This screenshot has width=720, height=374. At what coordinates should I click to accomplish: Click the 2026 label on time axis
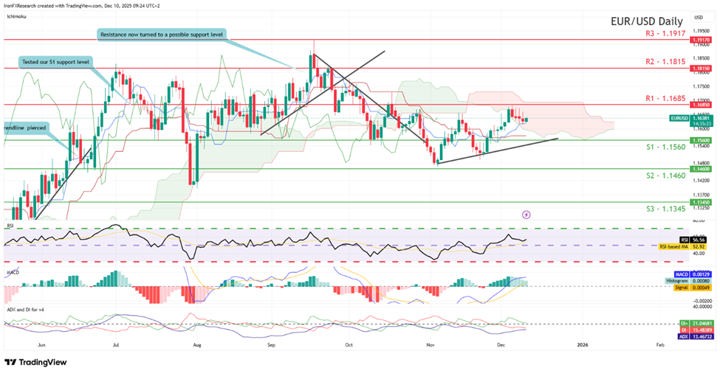pos(582,344)
